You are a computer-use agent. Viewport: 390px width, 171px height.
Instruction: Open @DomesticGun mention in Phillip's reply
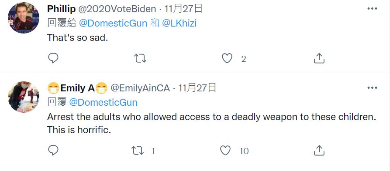[113, 23]
